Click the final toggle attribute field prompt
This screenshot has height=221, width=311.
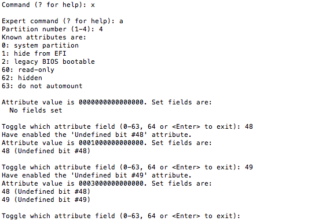[121, 216]
